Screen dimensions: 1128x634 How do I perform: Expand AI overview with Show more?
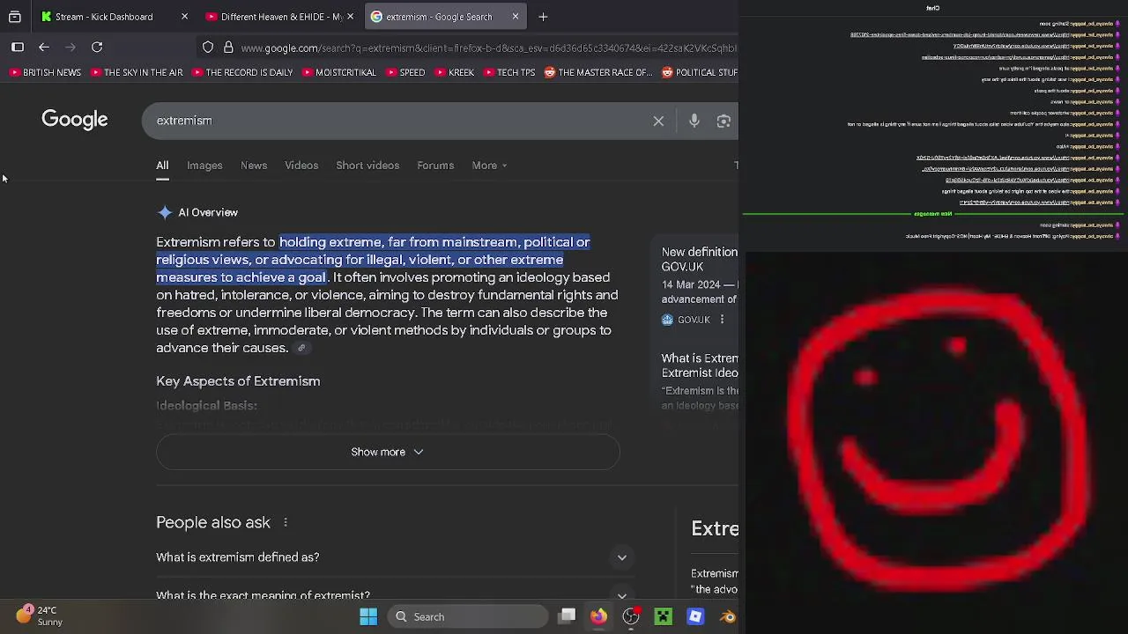coord(388,452)
